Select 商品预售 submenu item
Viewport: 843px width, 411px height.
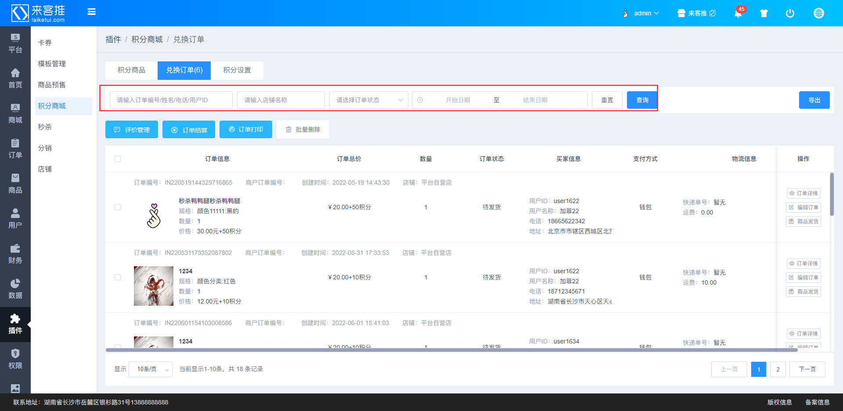coord(64,85)
